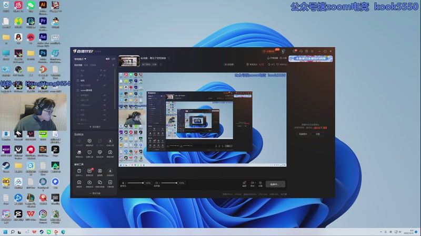Click the Windows Start button on taskbar
421x236 pixels.
(6, 231)
